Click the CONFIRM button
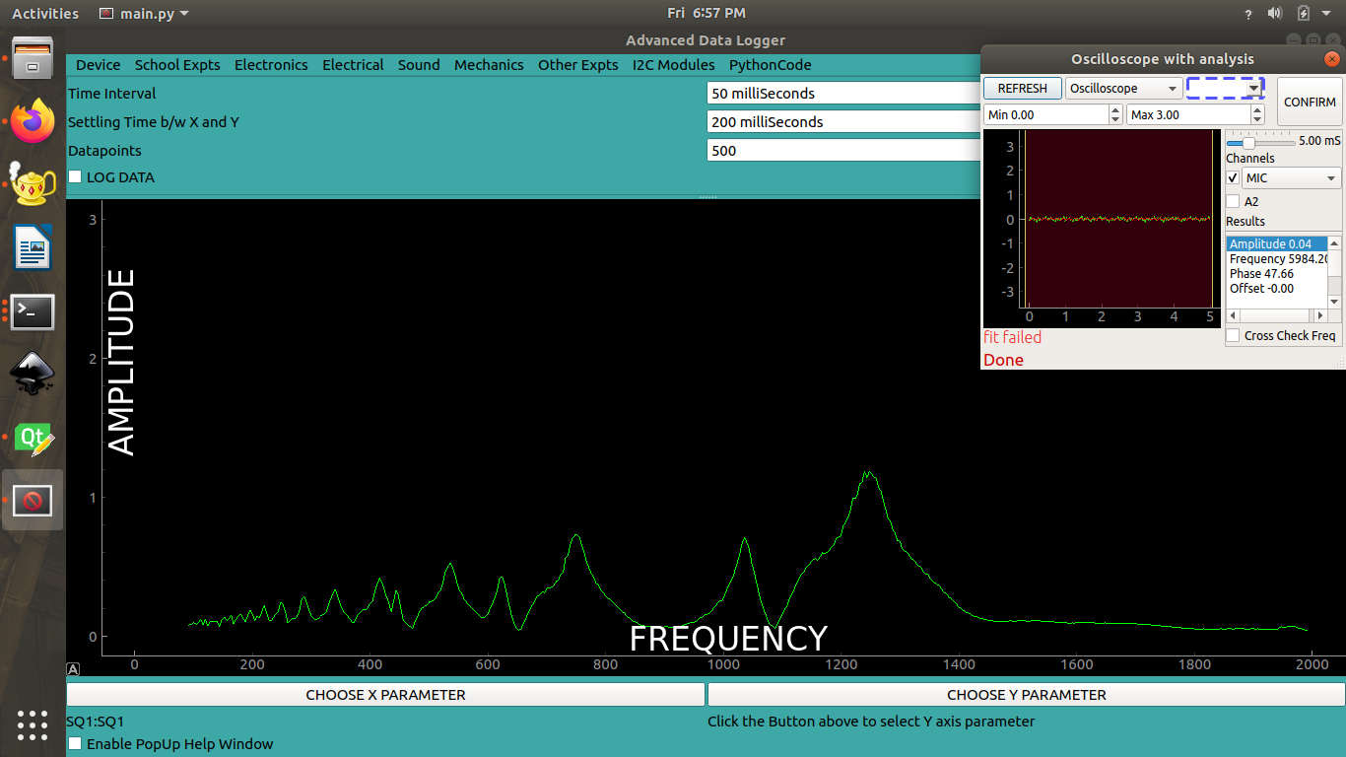1346x757 pixels. click(x=1310, y=102)
